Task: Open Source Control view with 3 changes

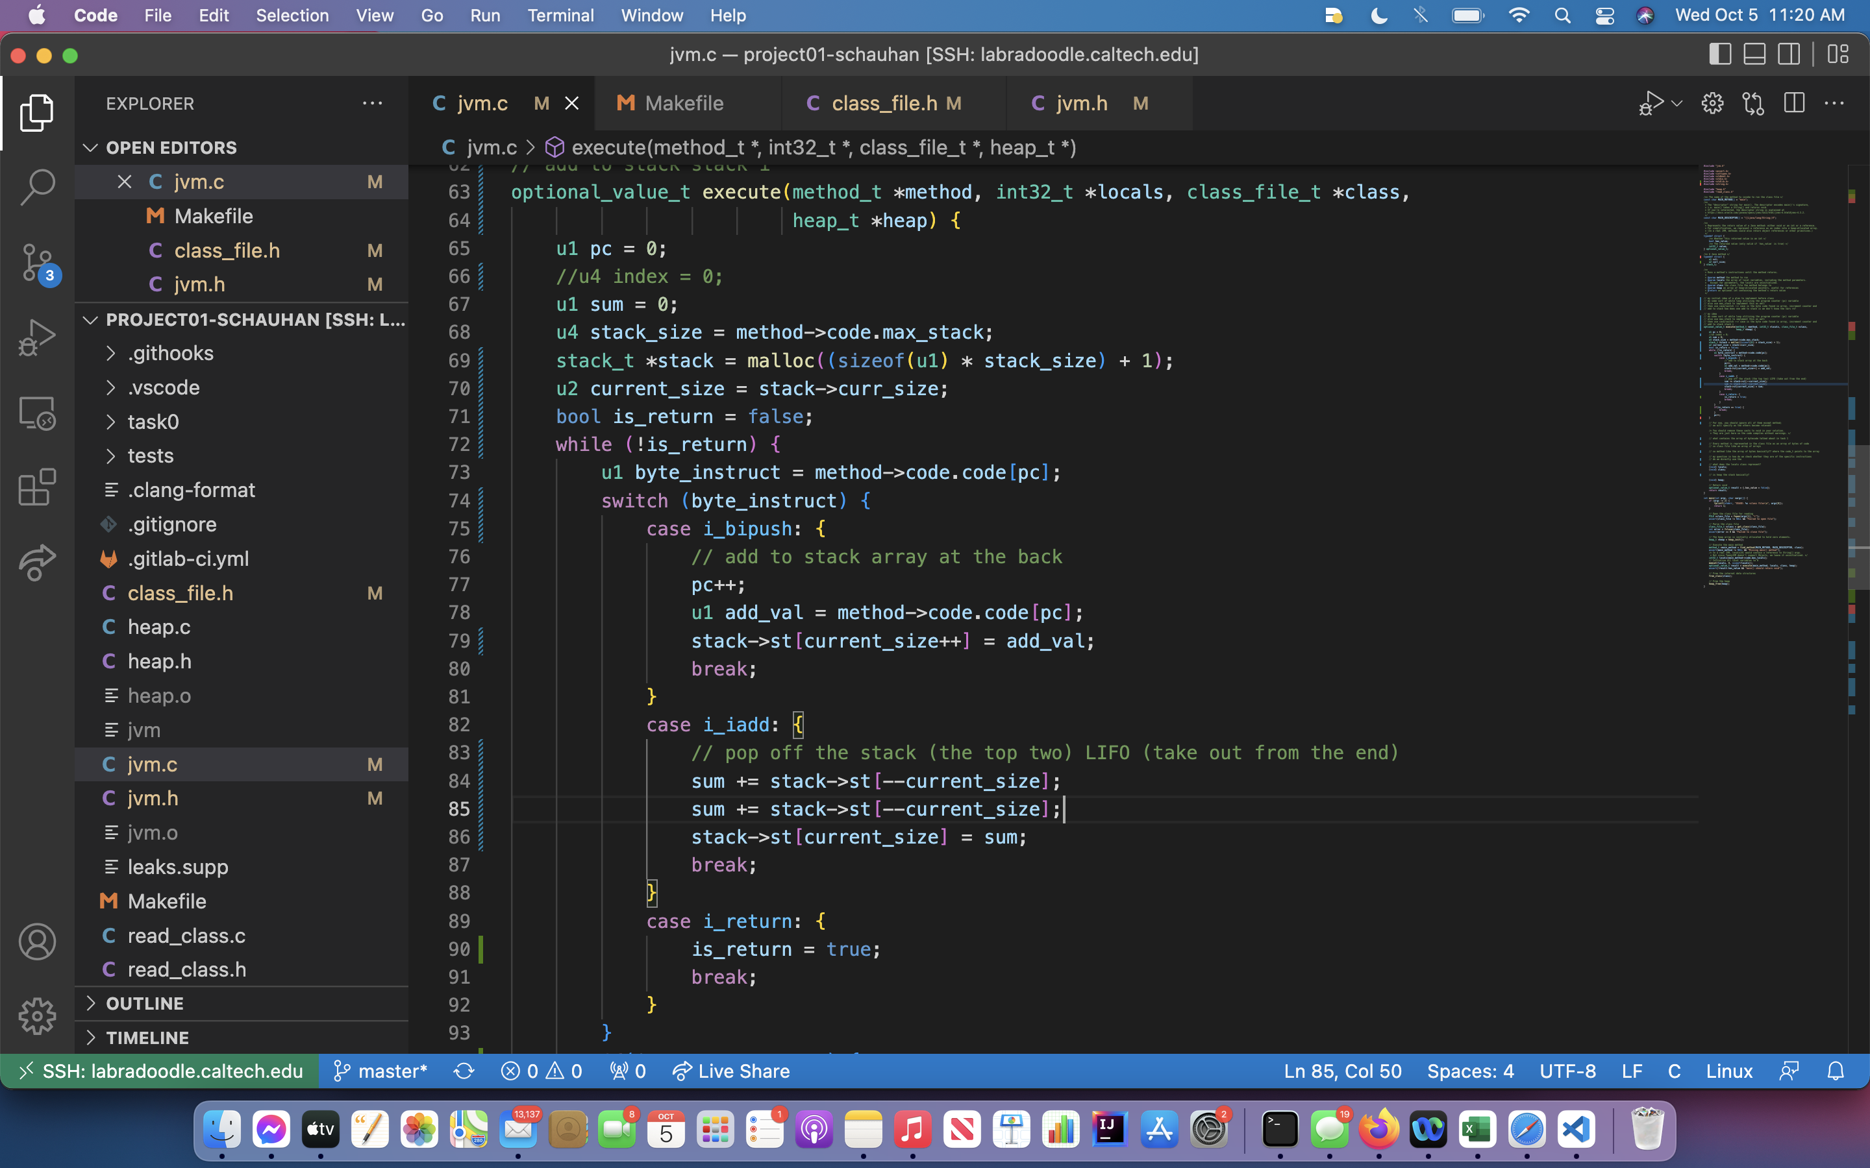Action: coord(36,263)
